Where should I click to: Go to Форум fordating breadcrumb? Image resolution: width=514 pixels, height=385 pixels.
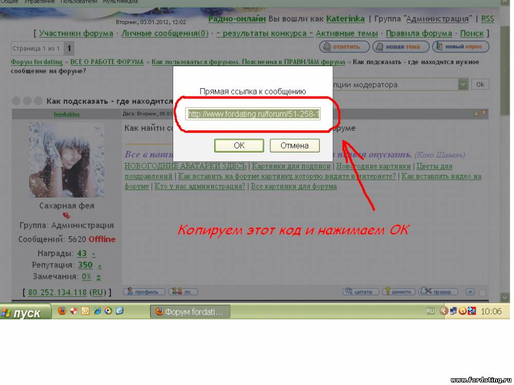(36, 62)
